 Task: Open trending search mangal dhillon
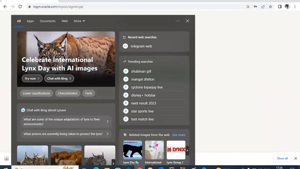[142, 79]
